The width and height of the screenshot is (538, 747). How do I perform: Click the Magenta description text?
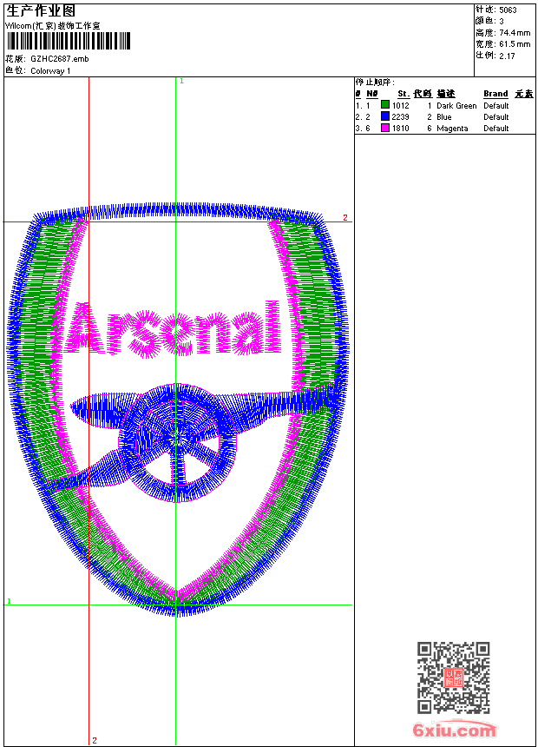[x=452, y=129]
